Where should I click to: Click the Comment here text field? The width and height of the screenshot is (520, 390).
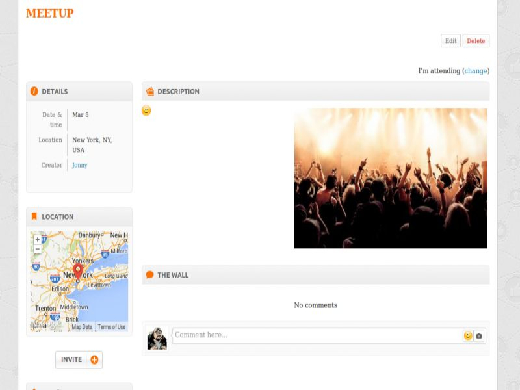click(x=317, y=335)
